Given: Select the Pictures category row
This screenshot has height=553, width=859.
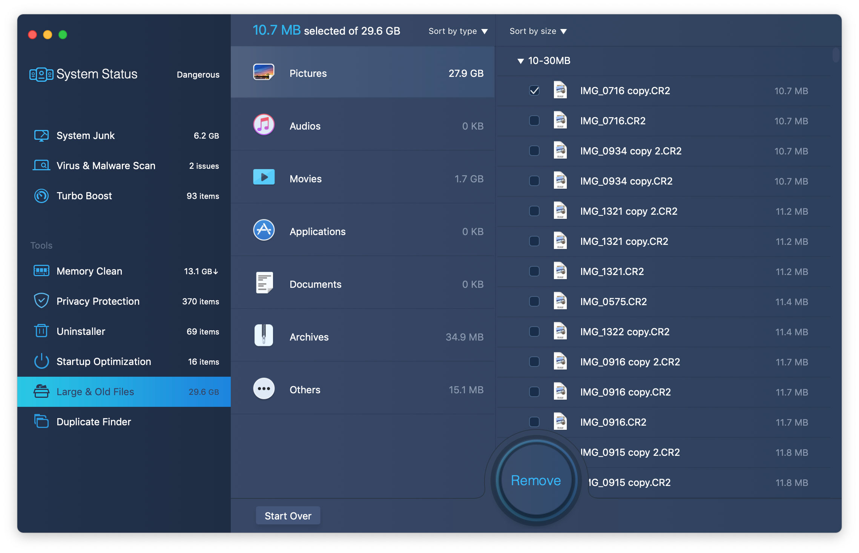Looking at the screenshot, I should pos(363,72).
